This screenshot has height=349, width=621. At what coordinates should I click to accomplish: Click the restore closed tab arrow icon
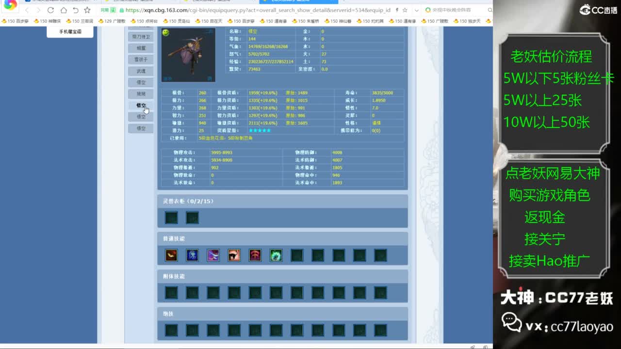[75, 10]
